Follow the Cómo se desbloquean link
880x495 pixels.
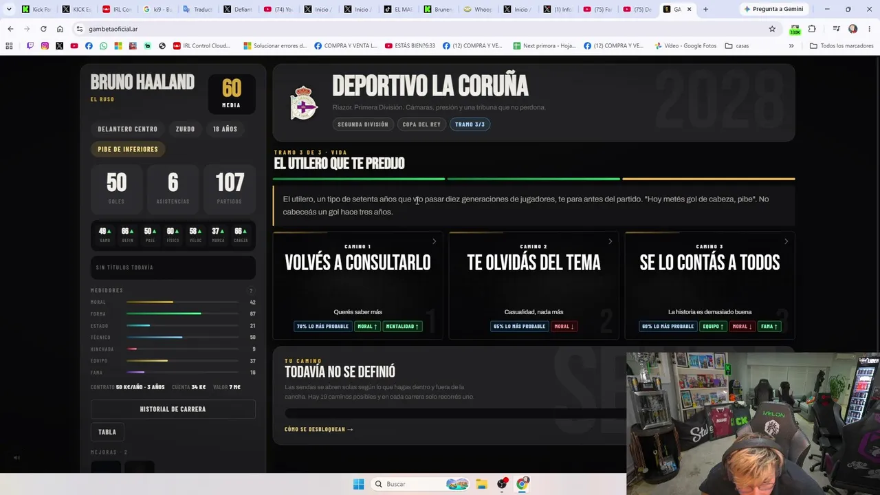(x=319, y=430)
